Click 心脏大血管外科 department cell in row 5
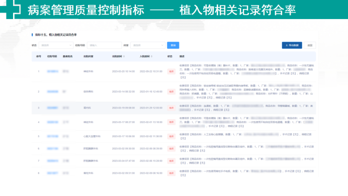Viewport: 348px width, 196px height. [92, 136]
